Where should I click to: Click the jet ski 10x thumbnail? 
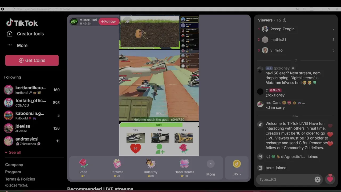coord(136,138)
